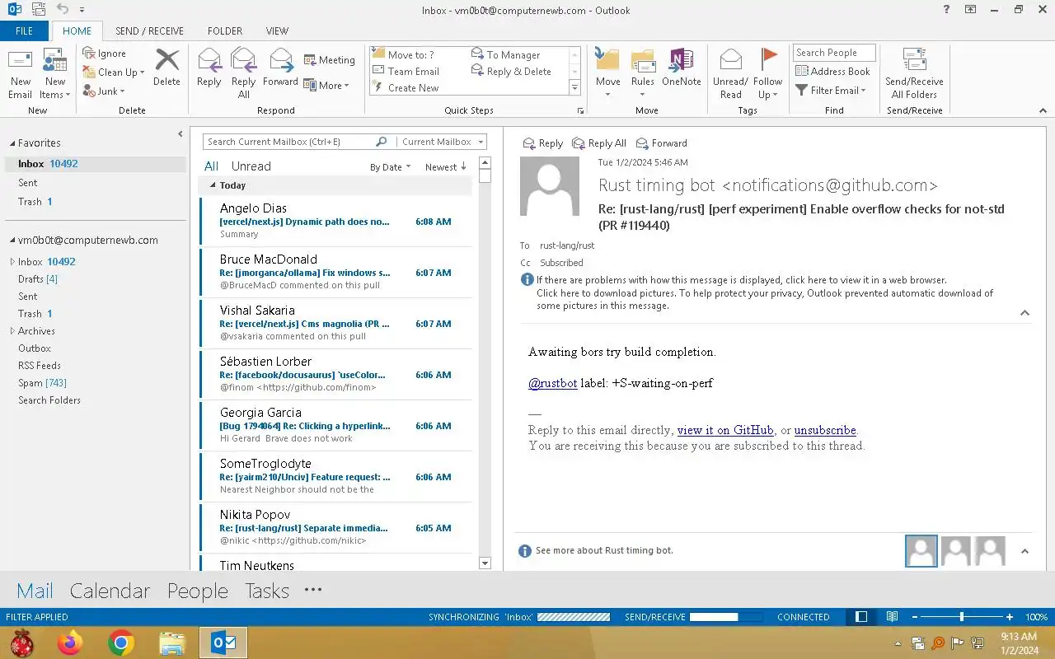Click the Search People field
This screenshot has width=1055, height=659.
click(x=834, y=53)
